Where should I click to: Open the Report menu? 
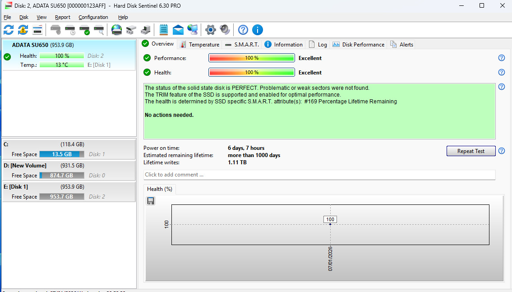(62, 17)
